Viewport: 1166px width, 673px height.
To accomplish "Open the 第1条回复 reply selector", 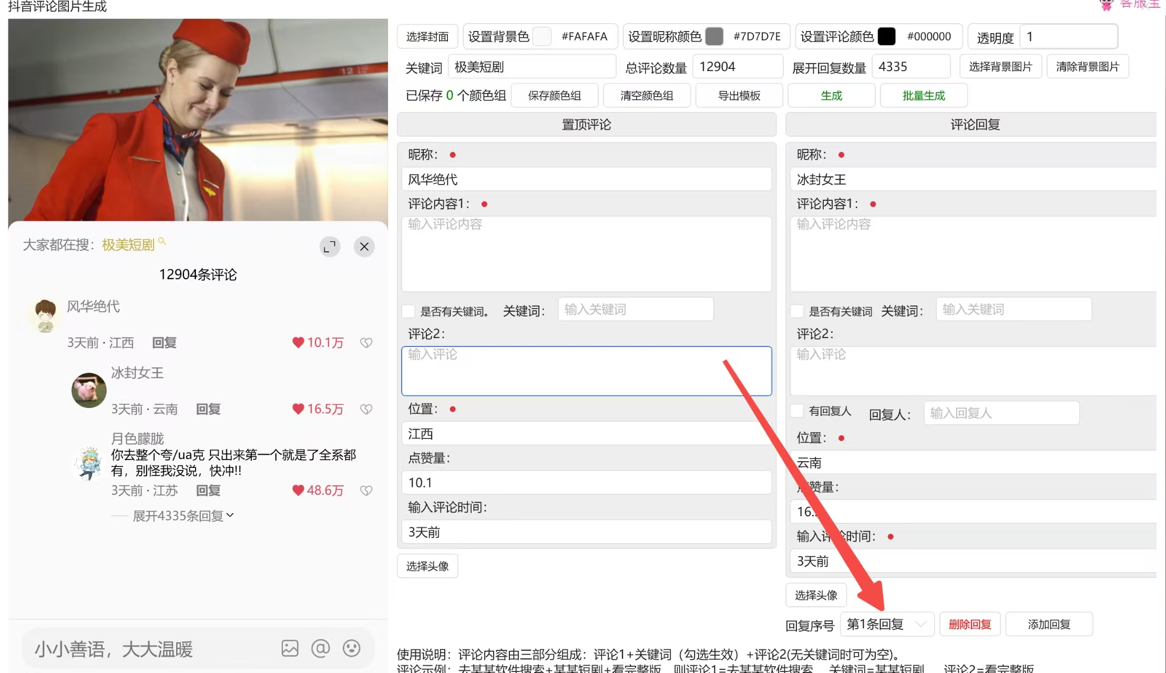I will [887, 624].
